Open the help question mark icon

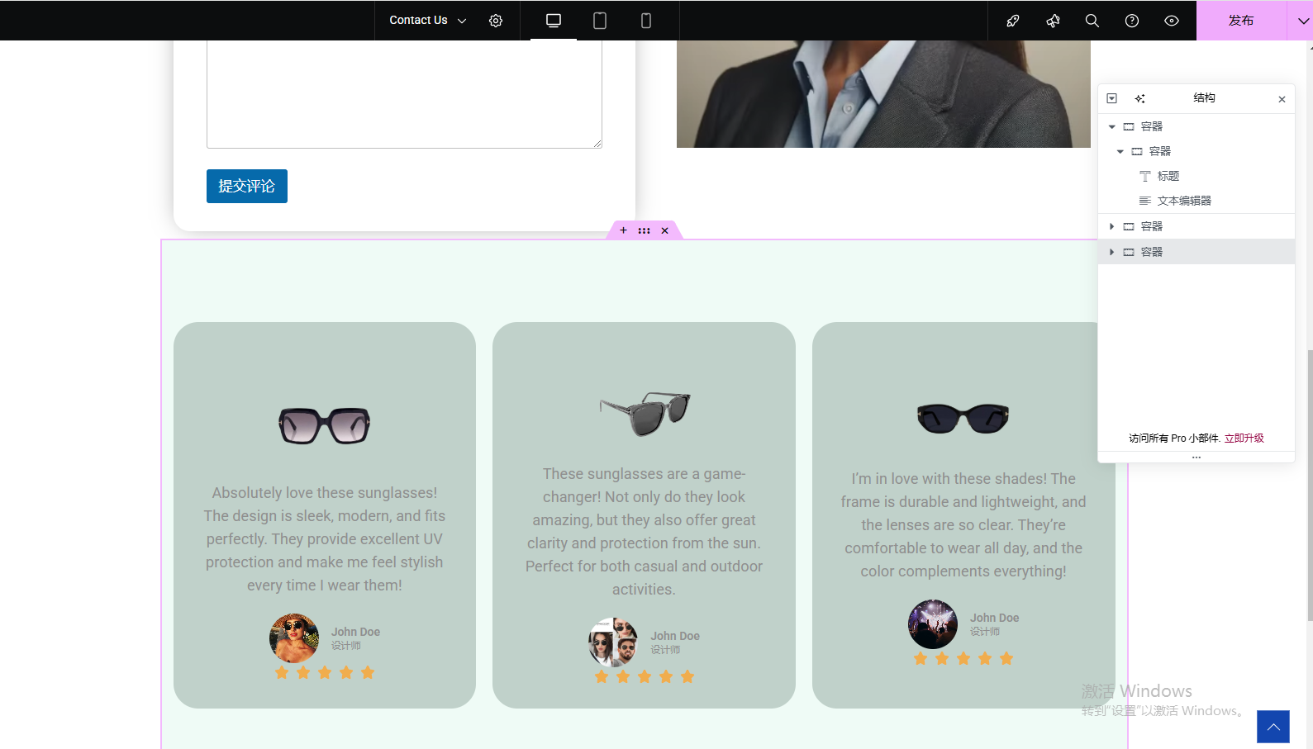coord(1132,21)
